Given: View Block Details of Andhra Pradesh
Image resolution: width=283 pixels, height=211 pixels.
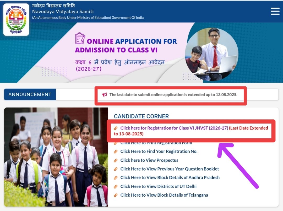Looking at the screenshot, I should coord(170,178).
